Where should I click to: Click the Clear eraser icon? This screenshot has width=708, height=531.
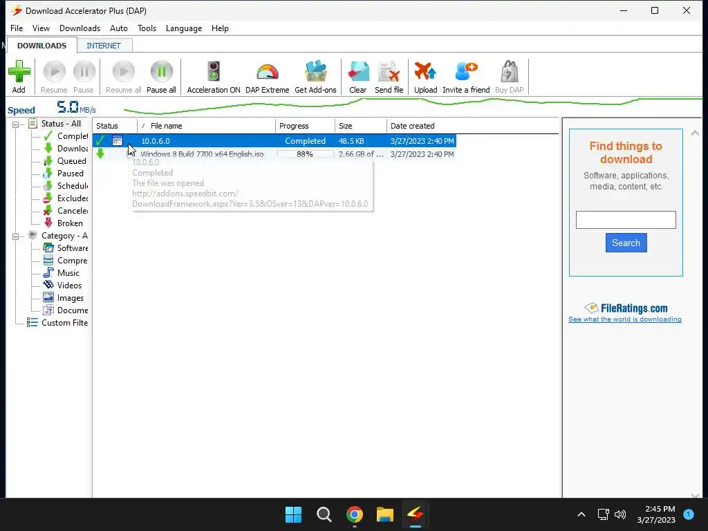coord(358,72)
